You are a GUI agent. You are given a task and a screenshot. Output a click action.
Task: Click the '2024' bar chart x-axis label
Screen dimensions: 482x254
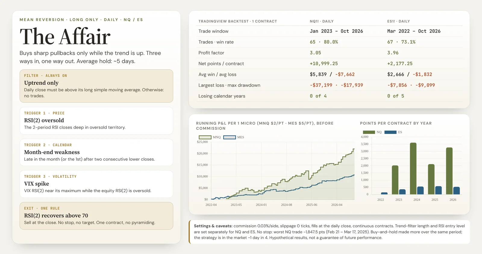[x=417, y=200]
